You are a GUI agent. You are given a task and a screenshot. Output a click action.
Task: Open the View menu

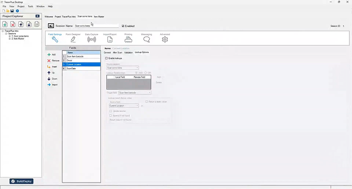coord(12,6)
